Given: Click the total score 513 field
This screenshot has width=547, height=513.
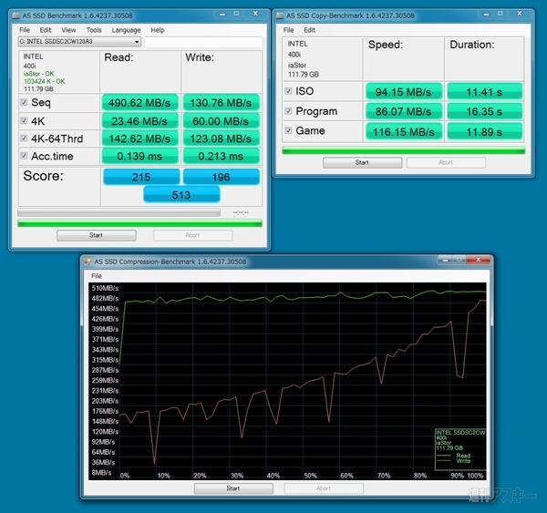Looking at the screenshot, I should click(182, 194).
